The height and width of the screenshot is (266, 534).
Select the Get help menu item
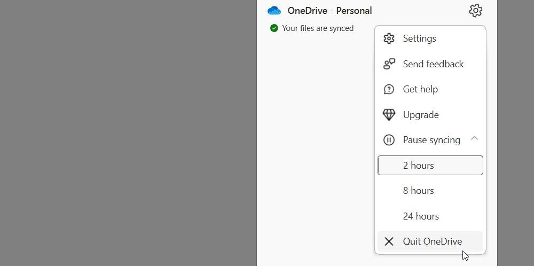pyautogui.click(x=420, y=89)
